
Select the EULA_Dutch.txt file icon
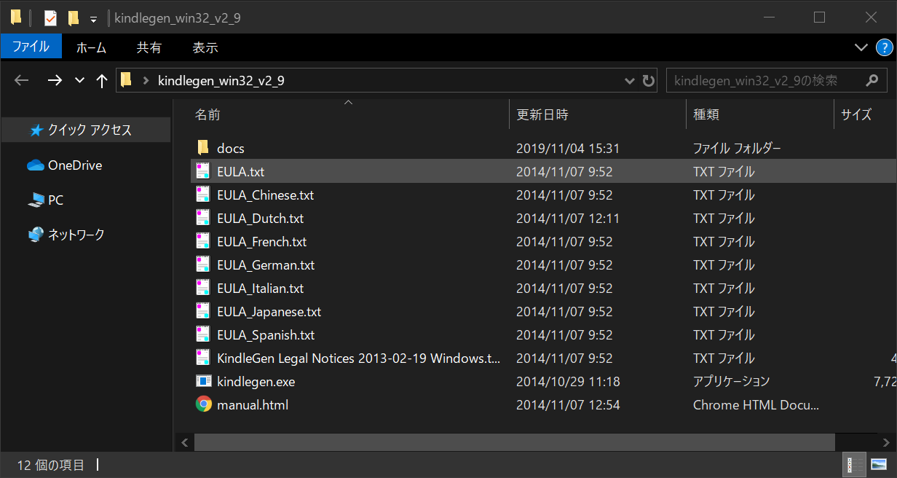click(203, 218)
